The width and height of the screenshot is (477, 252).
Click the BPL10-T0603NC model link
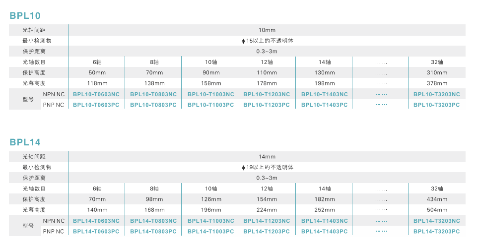point(96,94)
